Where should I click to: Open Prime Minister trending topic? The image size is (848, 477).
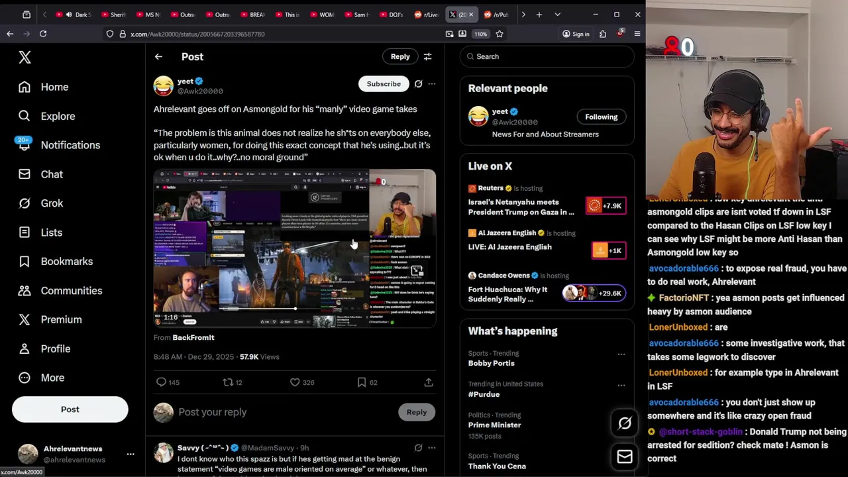point(495,425)
